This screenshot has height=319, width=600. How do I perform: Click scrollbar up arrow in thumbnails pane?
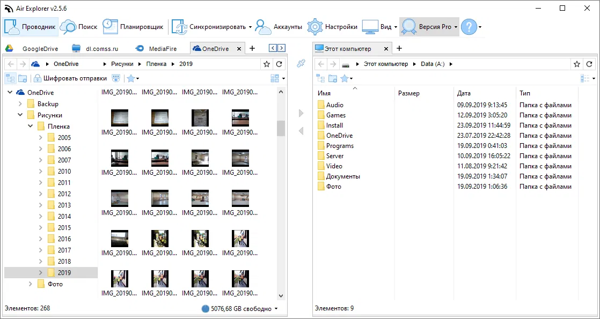(281, 92)
